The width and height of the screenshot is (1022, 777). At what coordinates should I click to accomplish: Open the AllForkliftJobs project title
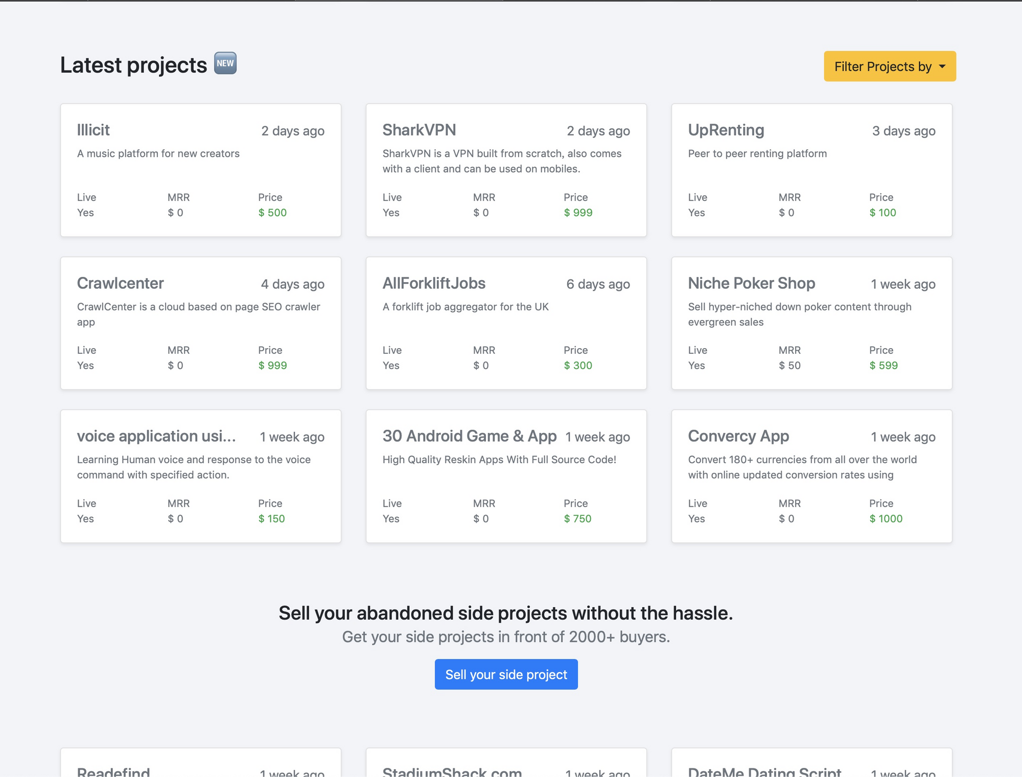tap(434, 283)
